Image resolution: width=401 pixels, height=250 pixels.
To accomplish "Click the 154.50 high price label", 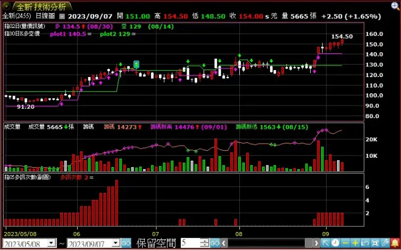I will click(342, 36).
